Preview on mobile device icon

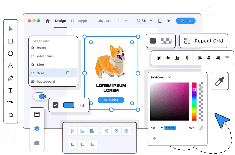[160, 21]
